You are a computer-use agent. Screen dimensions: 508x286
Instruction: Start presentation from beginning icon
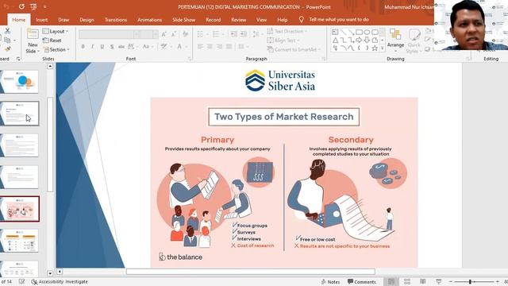coord(33,6)
